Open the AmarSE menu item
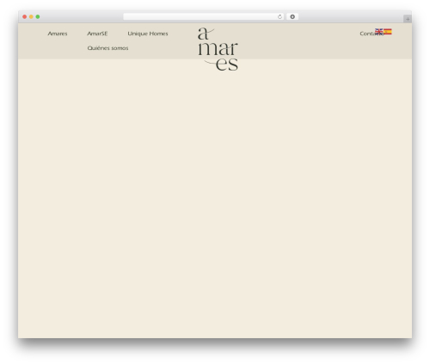 point(97,34)
